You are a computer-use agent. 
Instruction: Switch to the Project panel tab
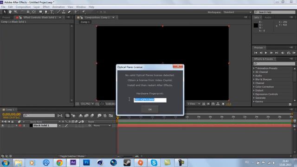tap(6, 18)
